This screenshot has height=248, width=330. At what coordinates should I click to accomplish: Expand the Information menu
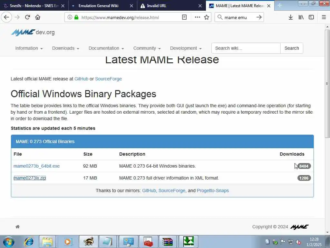coord(29,48)
